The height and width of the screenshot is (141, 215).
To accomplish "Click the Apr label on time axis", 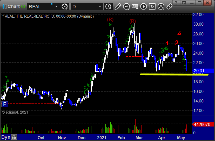I will click(162, 138).
